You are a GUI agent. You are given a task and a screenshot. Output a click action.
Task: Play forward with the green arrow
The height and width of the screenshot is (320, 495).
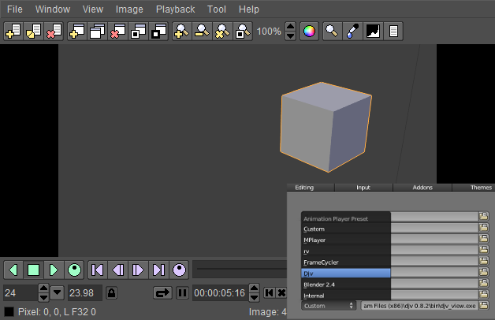pyautogui.click(x=54, y=270)
